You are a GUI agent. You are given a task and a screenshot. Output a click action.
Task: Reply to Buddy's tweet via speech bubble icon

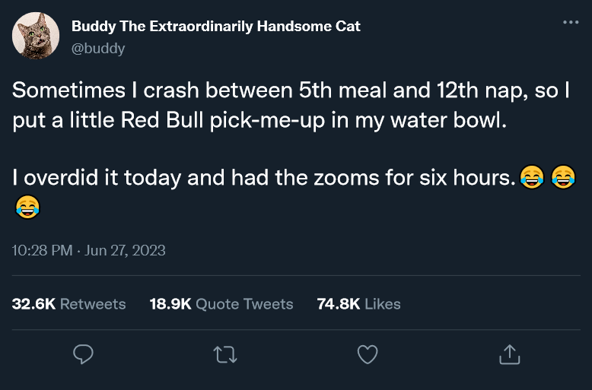coord(83,354)
